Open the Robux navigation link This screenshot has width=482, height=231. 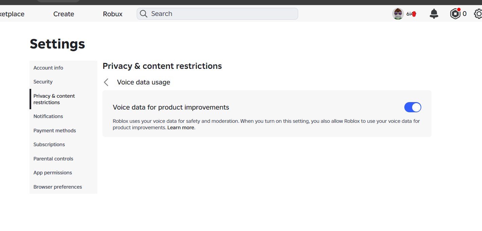113,14
